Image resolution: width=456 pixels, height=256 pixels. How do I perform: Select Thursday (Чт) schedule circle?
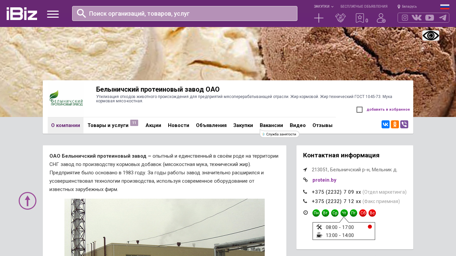click(344, 213)
